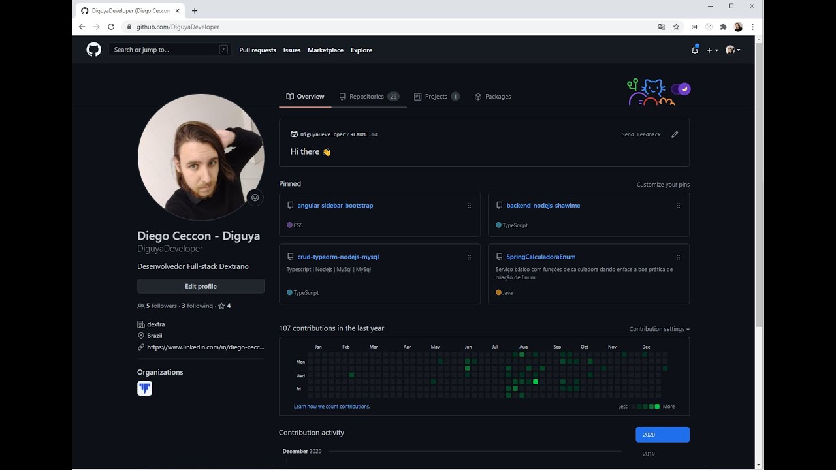Viewport: 836px width, 470px height.
Task: Open the plus create-new dropdown
Action: pos(712,50)
